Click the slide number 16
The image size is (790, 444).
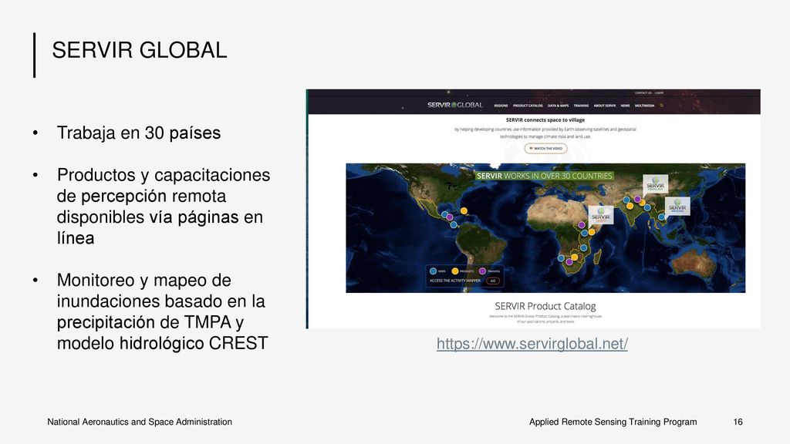(x=738, y=422)
